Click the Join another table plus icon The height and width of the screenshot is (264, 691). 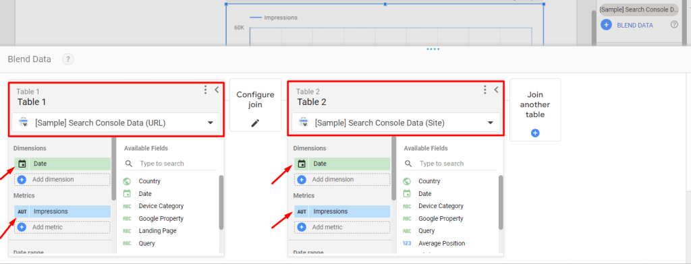point(535,133)
